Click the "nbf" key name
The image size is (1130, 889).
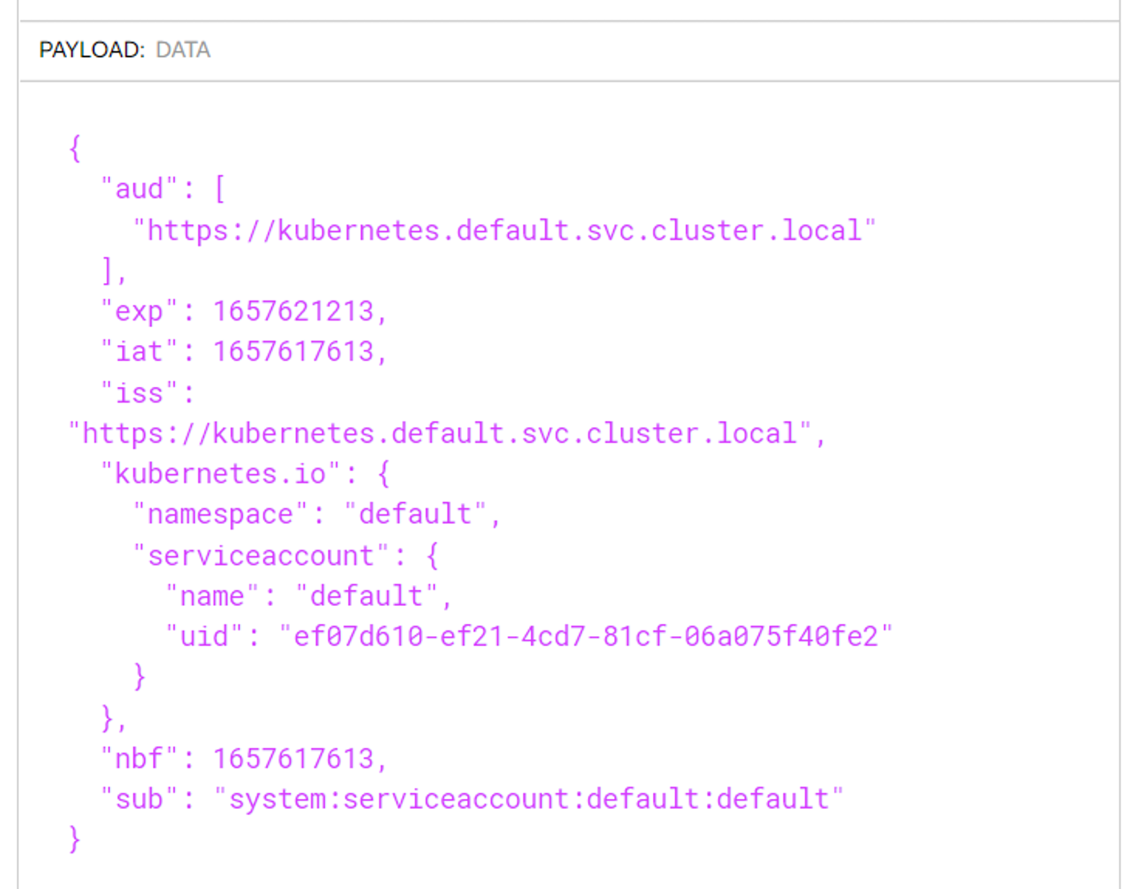[138, 759]
